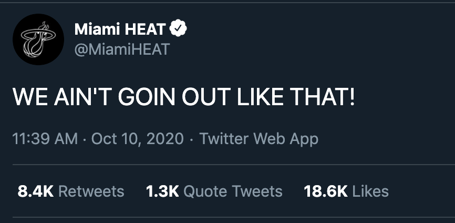Click the word Twitter in the source label
Viewport: 455px width, 223px height.
click(224, 138)
